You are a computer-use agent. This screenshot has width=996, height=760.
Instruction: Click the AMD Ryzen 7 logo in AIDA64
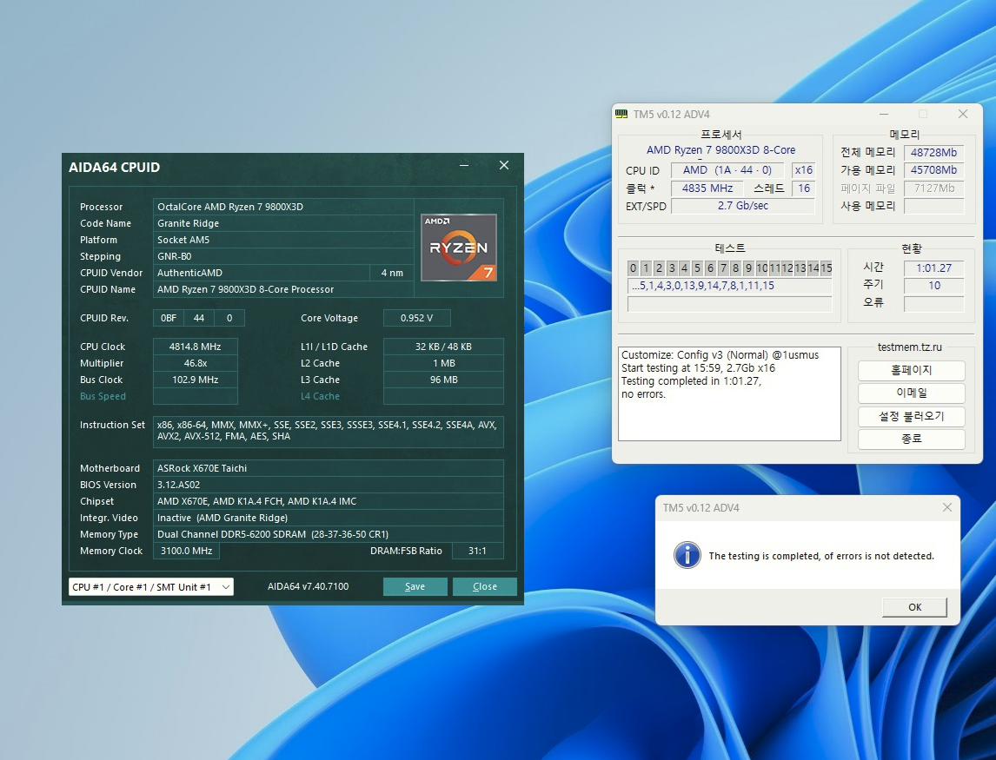pyautogui.click(x=459, y=248)
